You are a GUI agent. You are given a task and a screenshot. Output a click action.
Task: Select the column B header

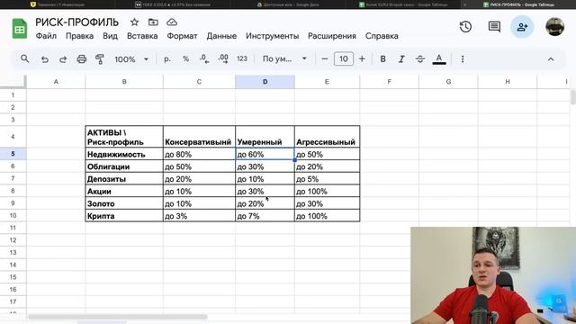(124, 82)
